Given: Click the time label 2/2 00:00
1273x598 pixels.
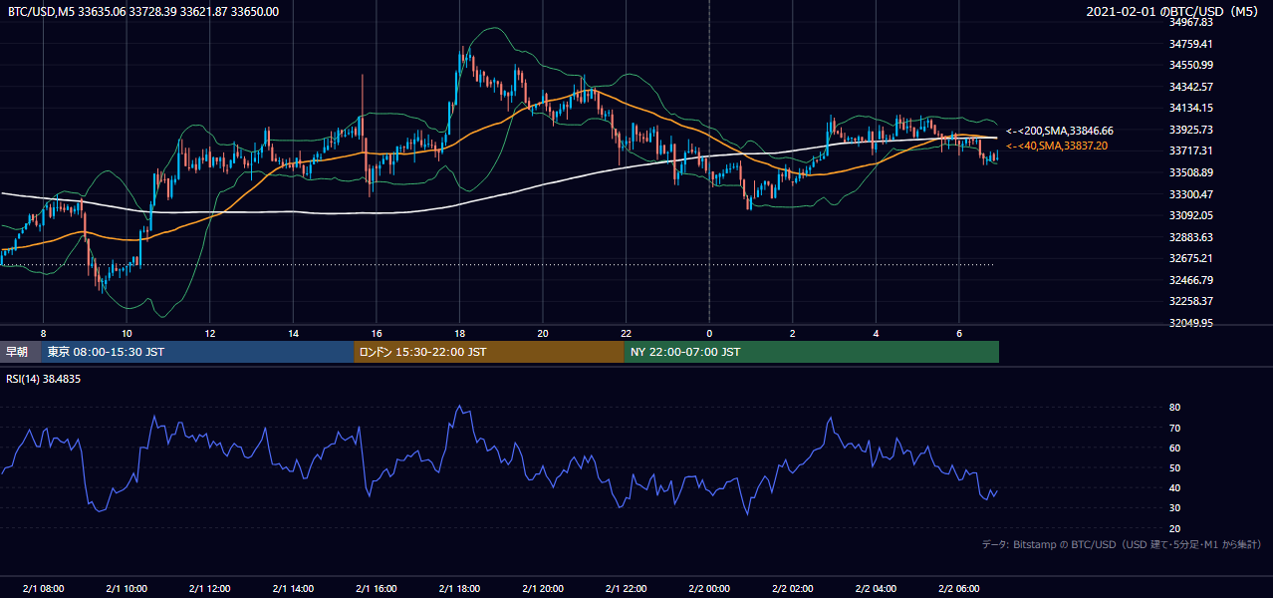Looking at the screenshot, I should pos(709,588).
